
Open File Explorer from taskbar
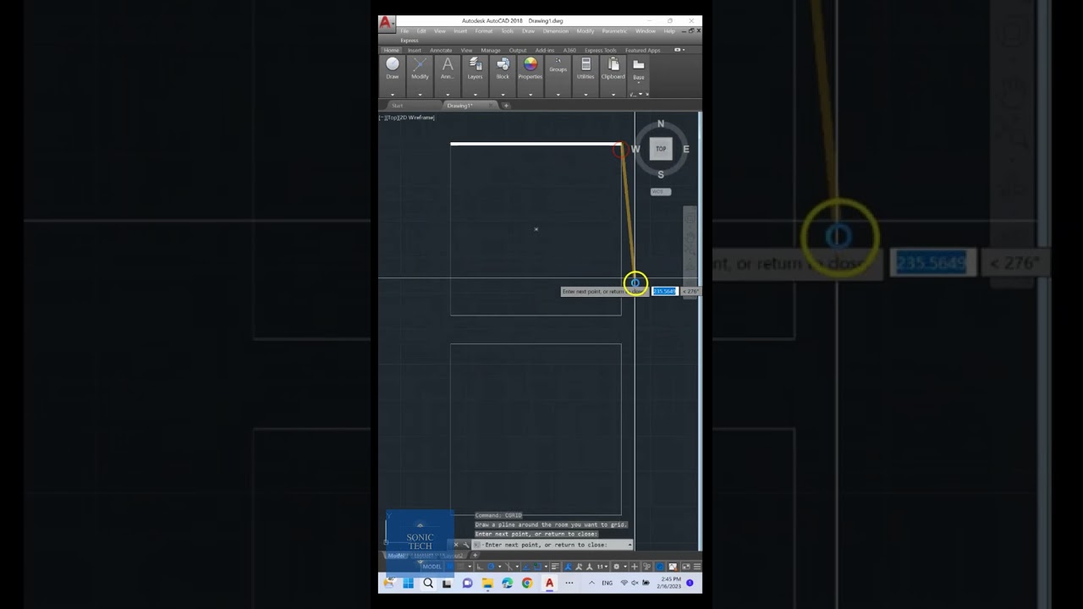pos(487,583)
